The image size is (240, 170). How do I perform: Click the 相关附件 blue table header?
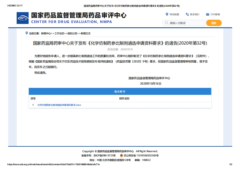[120, 92]
